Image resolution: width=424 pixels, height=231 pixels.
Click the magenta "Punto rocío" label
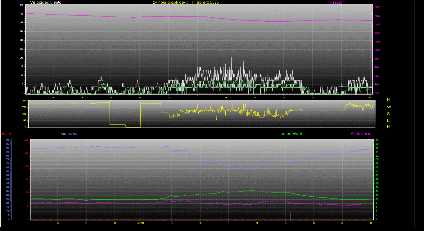361,133
